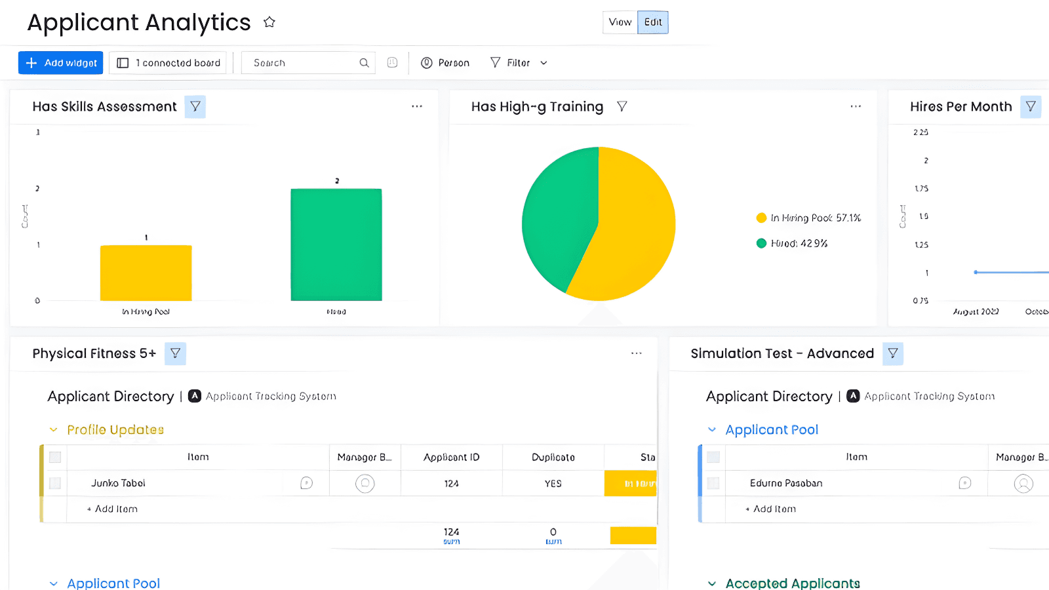This screenshot has width=1049, height=590.
Task: Open filter on Has Skills Assessment widget
Action: (x=195, y=107)
